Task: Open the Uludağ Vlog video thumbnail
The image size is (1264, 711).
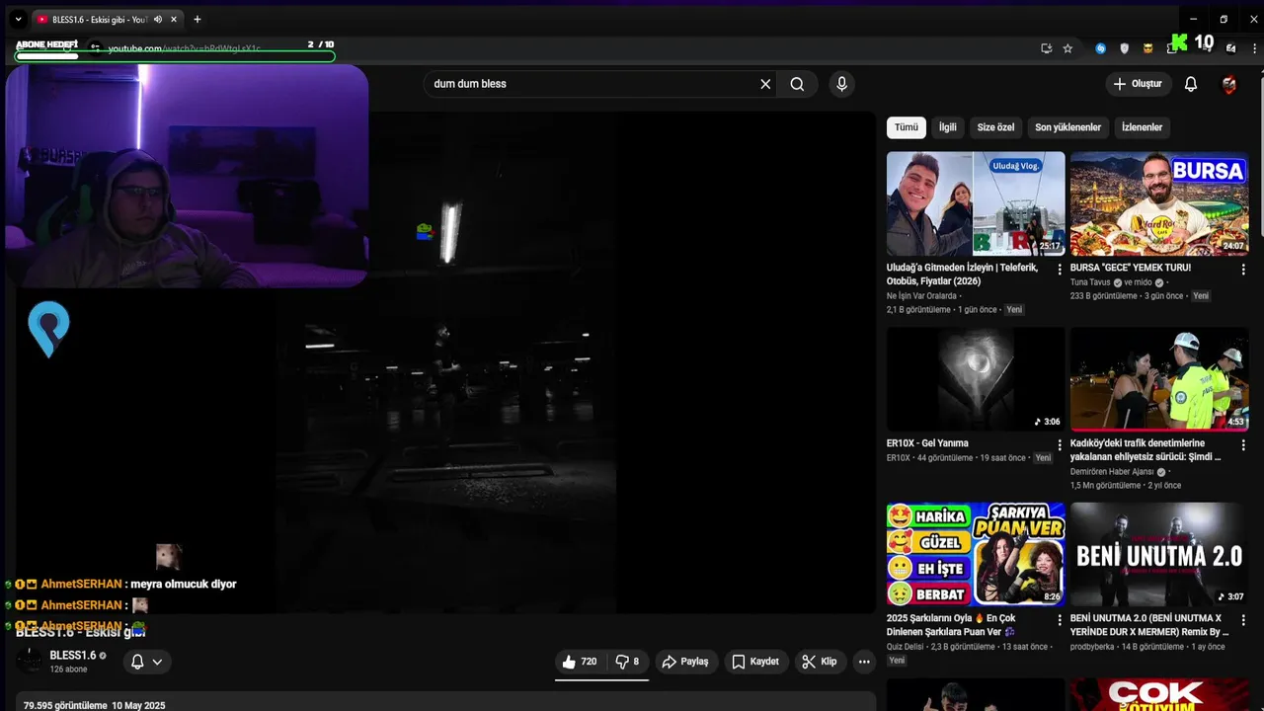Action: pos(976,203)
